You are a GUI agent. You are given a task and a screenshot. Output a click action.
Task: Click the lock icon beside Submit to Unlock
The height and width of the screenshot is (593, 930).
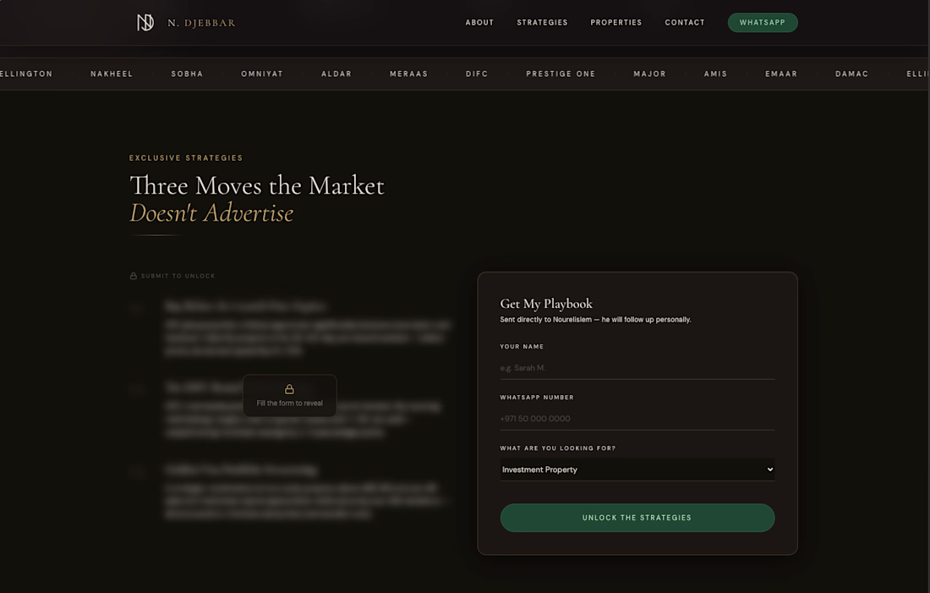[x=134, y=276]
